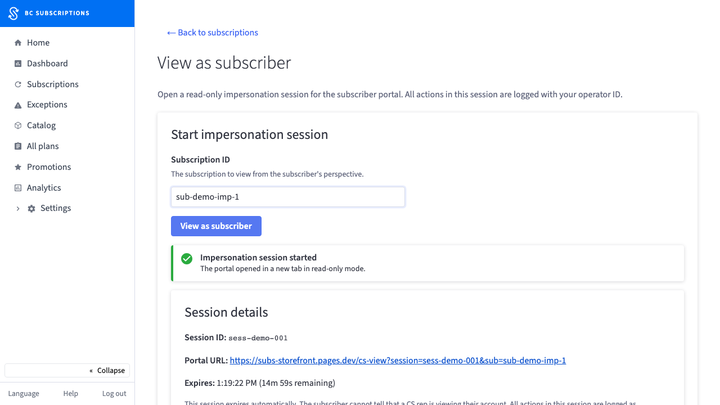The image size is (720, 405).
Task: Click the All plans clipboard icon
Action: 18,146
